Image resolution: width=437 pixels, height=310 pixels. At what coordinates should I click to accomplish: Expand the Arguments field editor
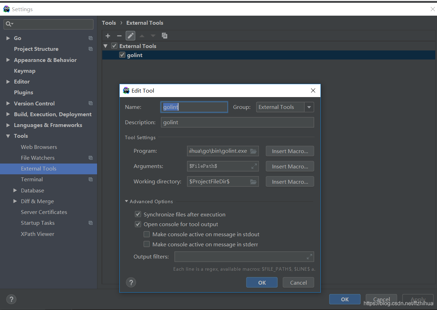254,166
